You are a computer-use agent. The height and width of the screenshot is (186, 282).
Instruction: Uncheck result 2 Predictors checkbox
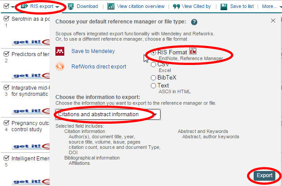click(6, 54)
